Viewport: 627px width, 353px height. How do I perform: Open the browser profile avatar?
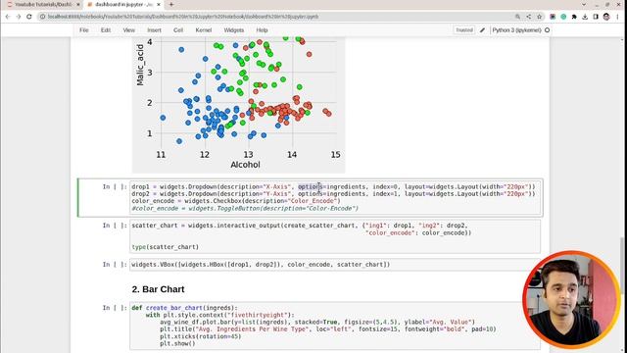coord(606,17)
